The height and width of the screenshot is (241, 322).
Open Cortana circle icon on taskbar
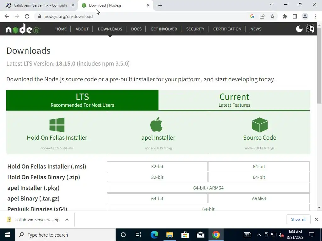click(123, 235)
